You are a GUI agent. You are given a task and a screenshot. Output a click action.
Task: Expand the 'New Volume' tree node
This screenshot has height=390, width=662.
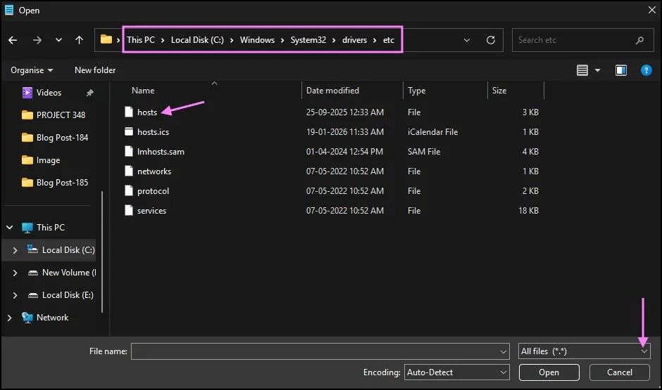pyautogui.click(x=15, y=273)
